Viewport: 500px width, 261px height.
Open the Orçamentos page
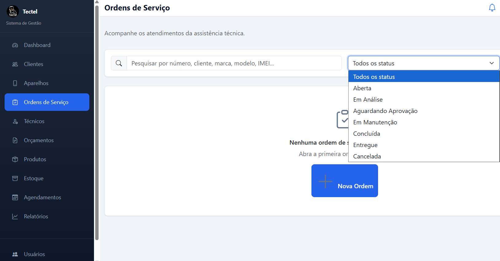click(47, 140)
